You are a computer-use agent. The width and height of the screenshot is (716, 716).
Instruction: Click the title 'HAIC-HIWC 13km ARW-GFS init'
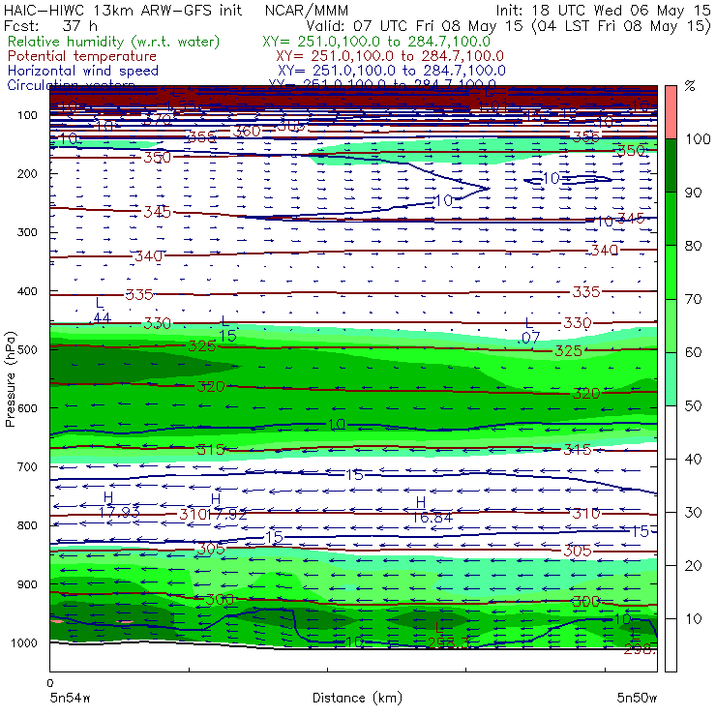click(123, 10)
